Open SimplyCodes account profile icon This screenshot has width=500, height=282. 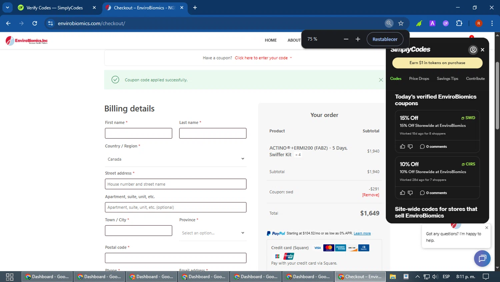473,50
